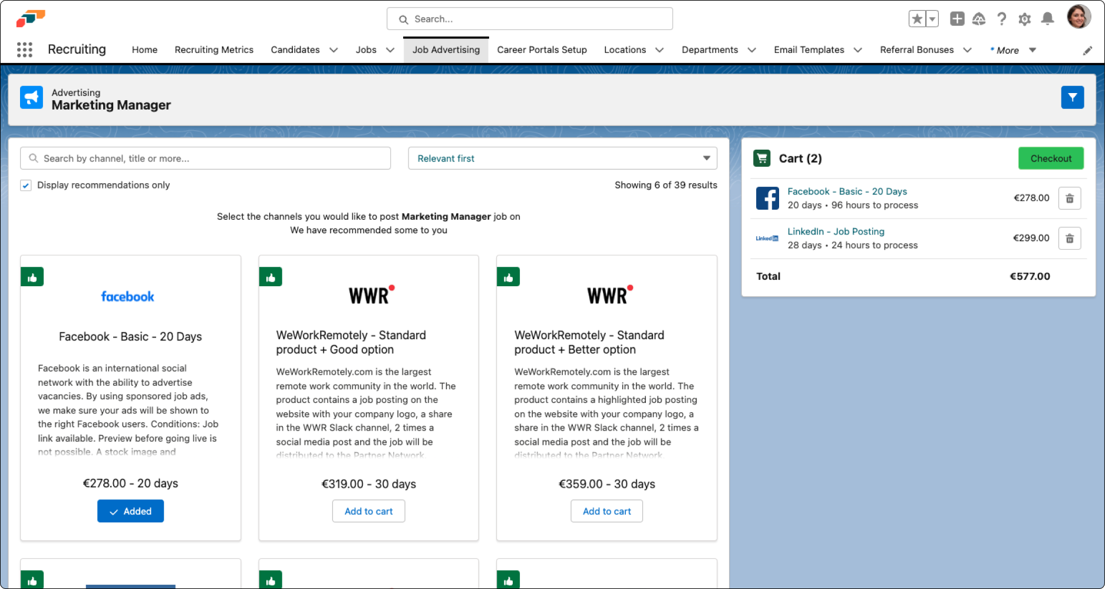
Task: Click the Checkout button
Action: pos(1051,158)
